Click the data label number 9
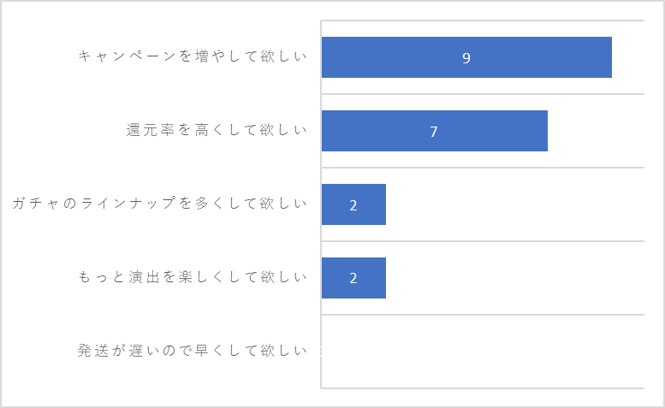Screen dimensions: 665x408 tap(466, 58)
